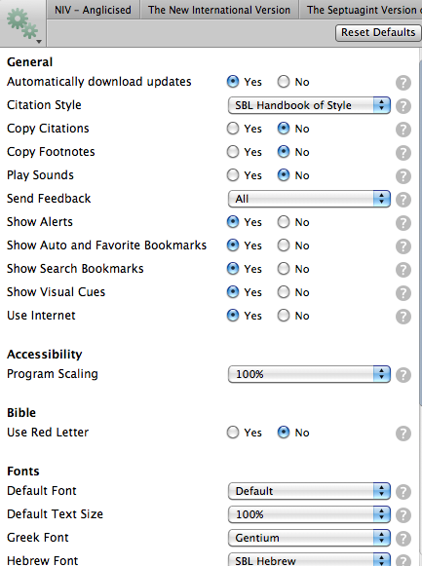422x566 pixels.
Task: Set Use Internet to No
Action: (x=284, y=316)
